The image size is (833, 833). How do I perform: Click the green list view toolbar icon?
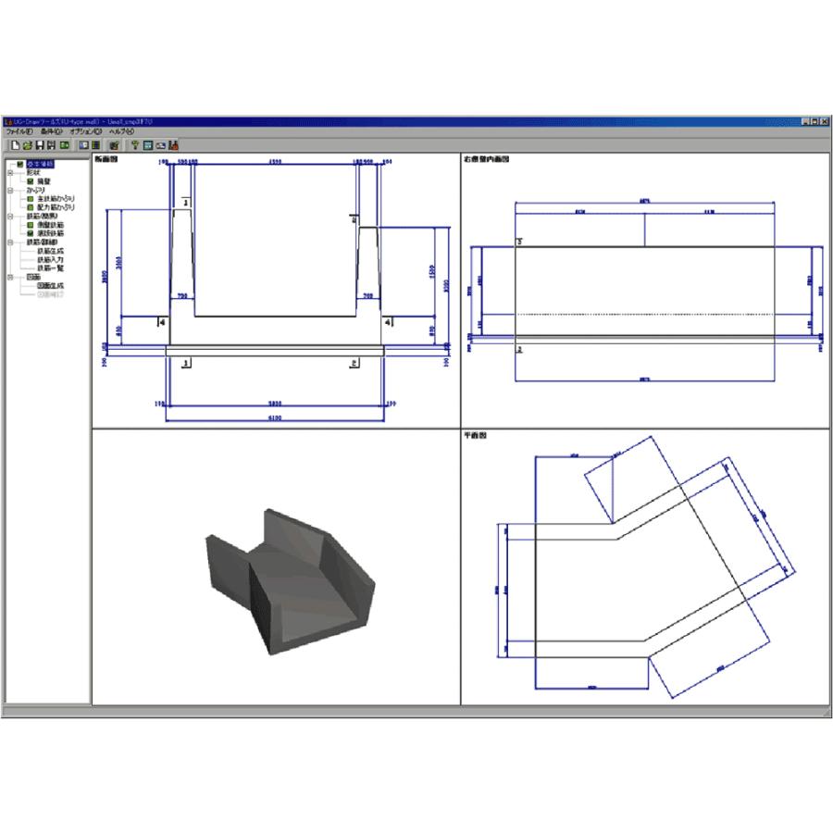(x=96, y=145)
